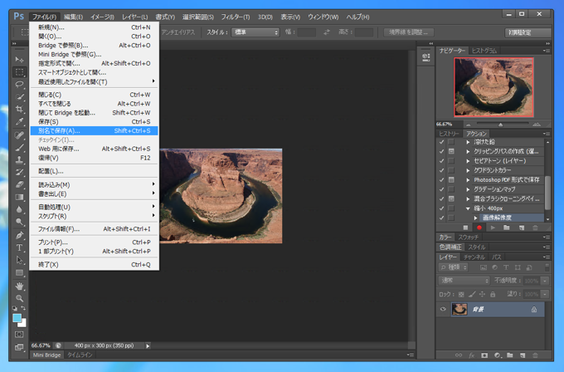
Task: Create new layer in Layers panel
Action: coord(523,355)
